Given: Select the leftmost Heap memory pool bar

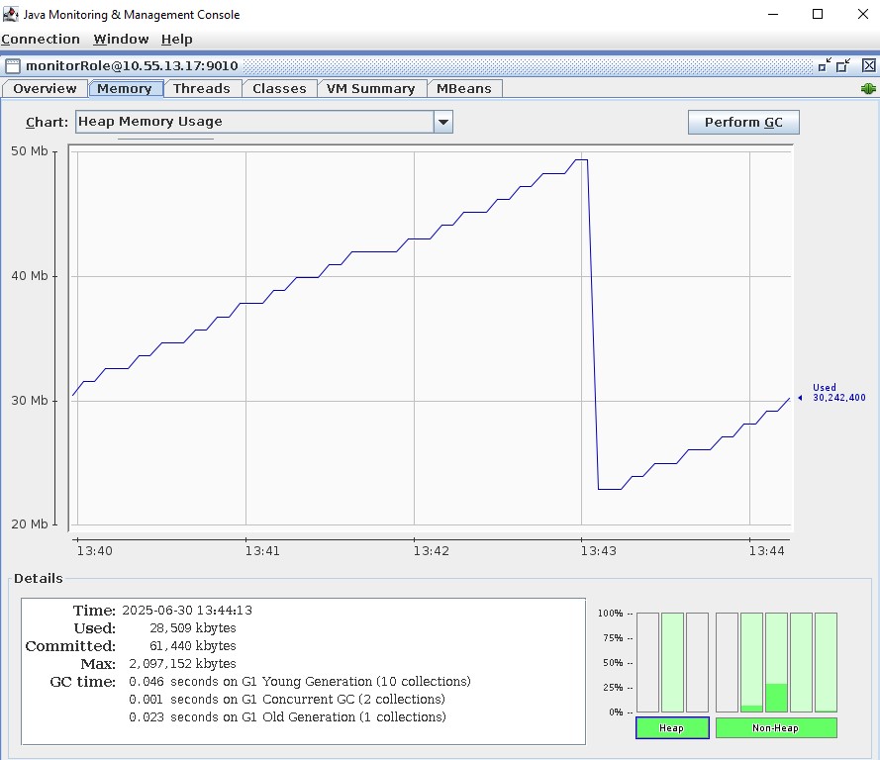Looking at the screenshot, I should [647, 662].
